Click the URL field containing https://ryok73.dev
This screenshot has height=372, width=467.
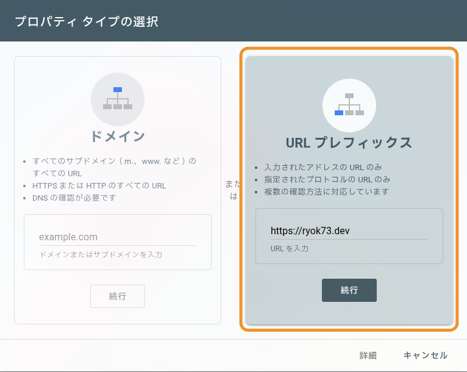tap(349, 231)
